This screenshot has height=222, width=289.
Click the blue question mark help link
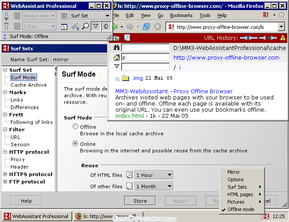click(x=5, y=36)
